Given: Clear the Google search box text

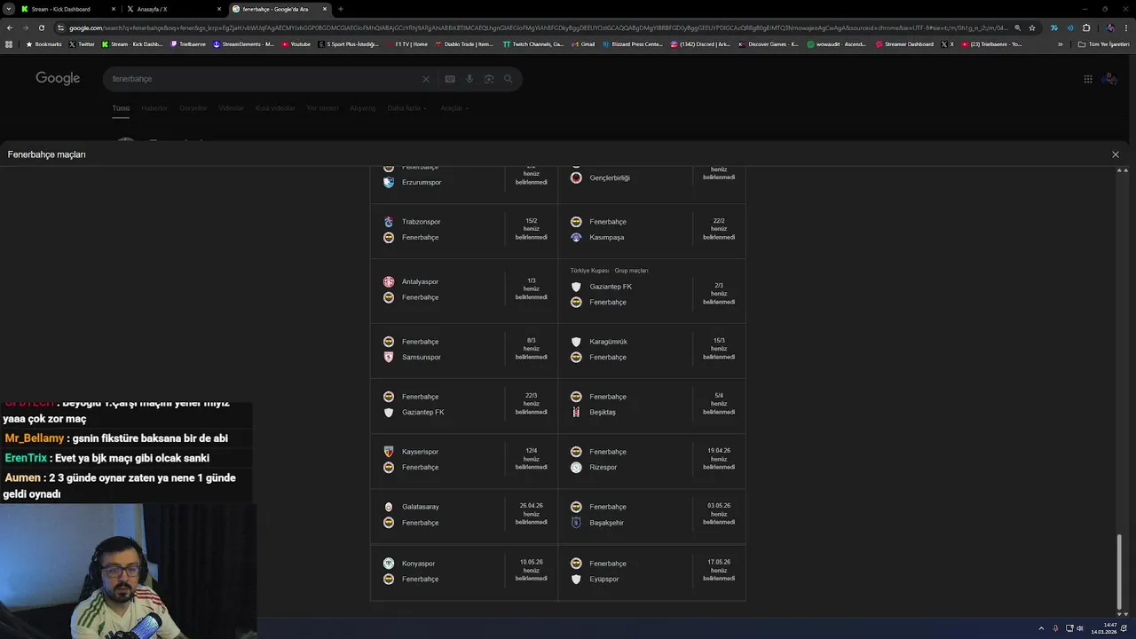Looking at the screenshot, I should [x=426, y=79].
